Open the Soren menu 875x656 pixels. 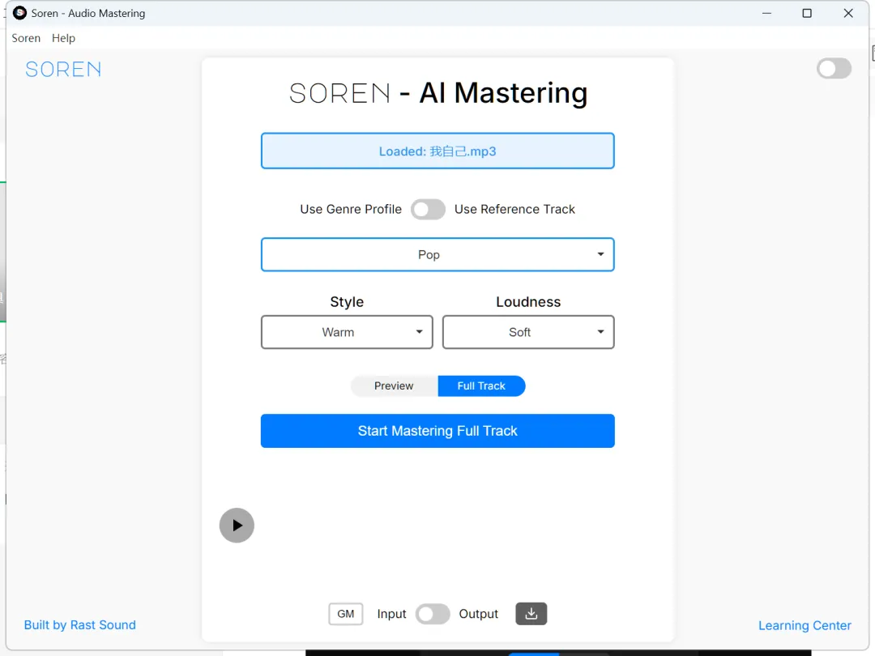[x=26, y=38]
